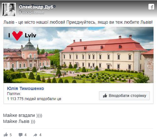The width and height of the screenshot is (157, 140).
Task: Share the post with the arrow icon
Action: pos(35,135)
